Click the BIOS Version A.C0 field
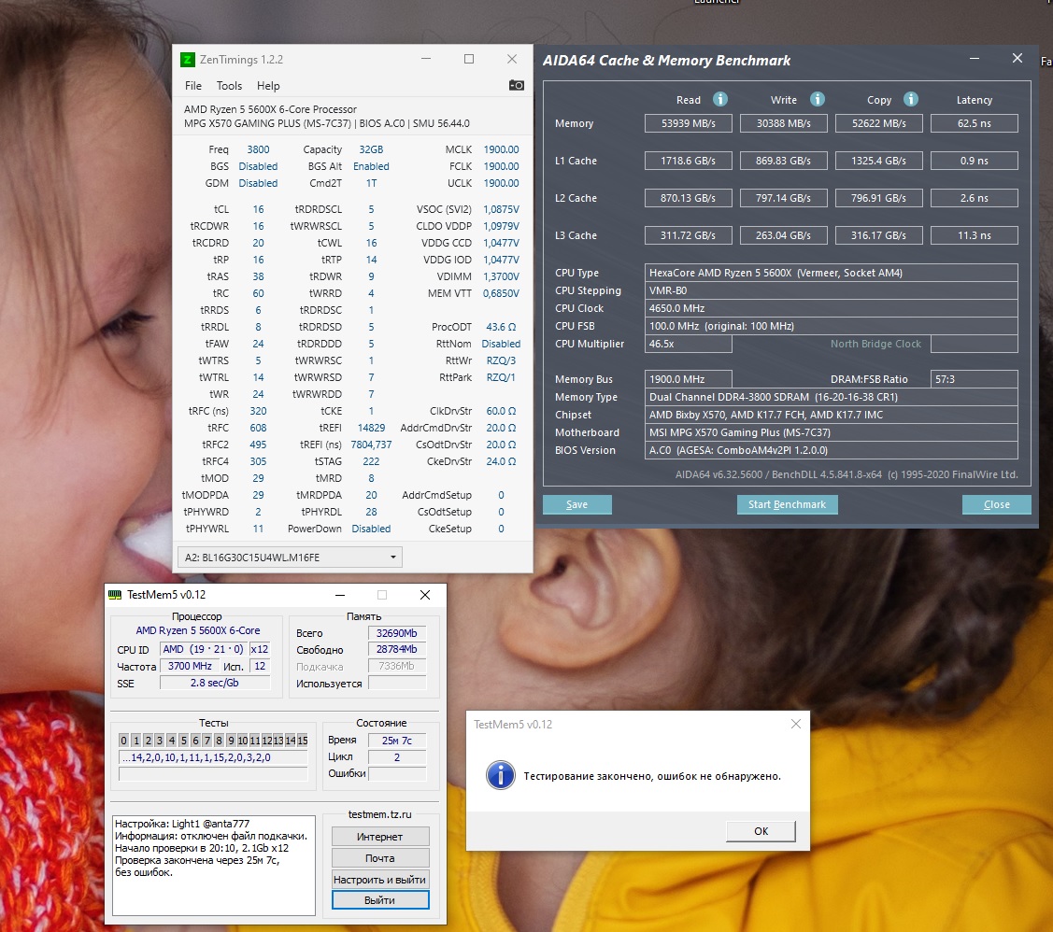The image size is (1053, 932). click(x=832, y=451)
